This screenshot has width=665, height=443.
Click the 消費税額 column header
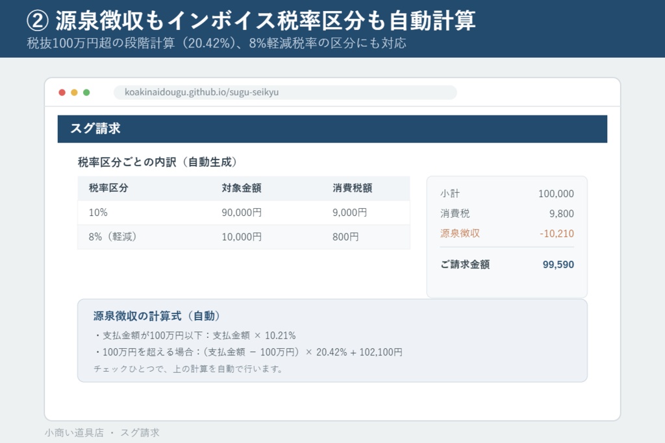coord(353,188)
